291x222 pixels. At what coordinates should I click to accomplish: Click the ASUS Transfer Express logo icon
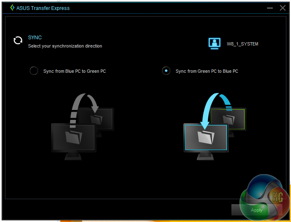click(x=12, y=8)
